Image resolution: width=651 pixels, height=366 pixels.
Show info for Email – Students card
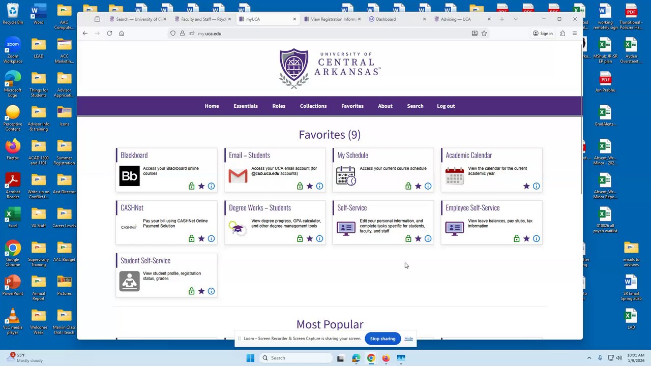pos(319,186)
